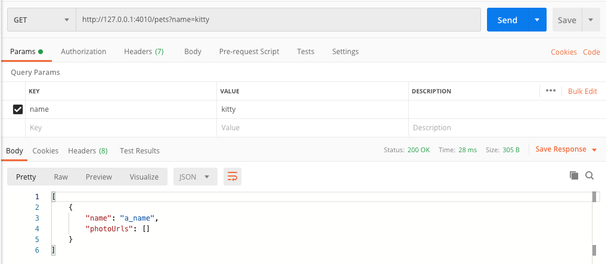Switch to Raw response view
This screenshot has width=608, height=264.
click(61, 177)
